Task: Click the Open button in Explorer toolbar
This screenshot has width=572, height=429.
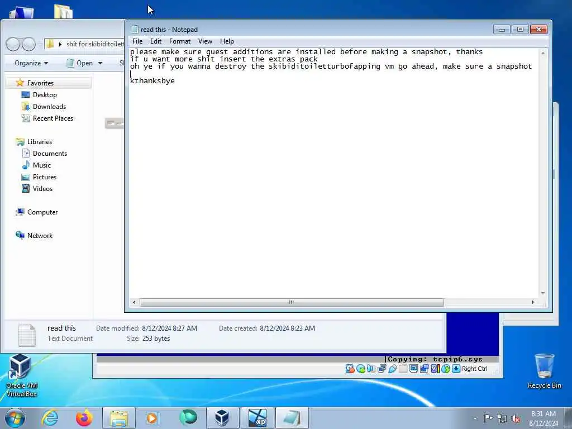Action: (80, 63)
